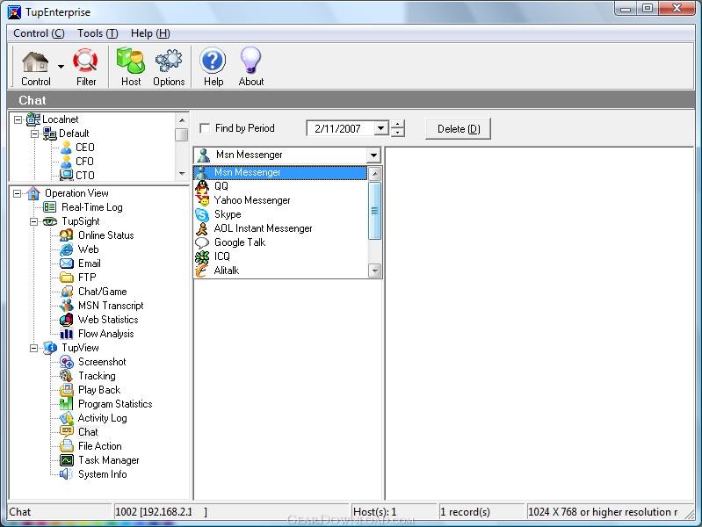
Task: Open Screenshot view under TupView
Action: 102,362
